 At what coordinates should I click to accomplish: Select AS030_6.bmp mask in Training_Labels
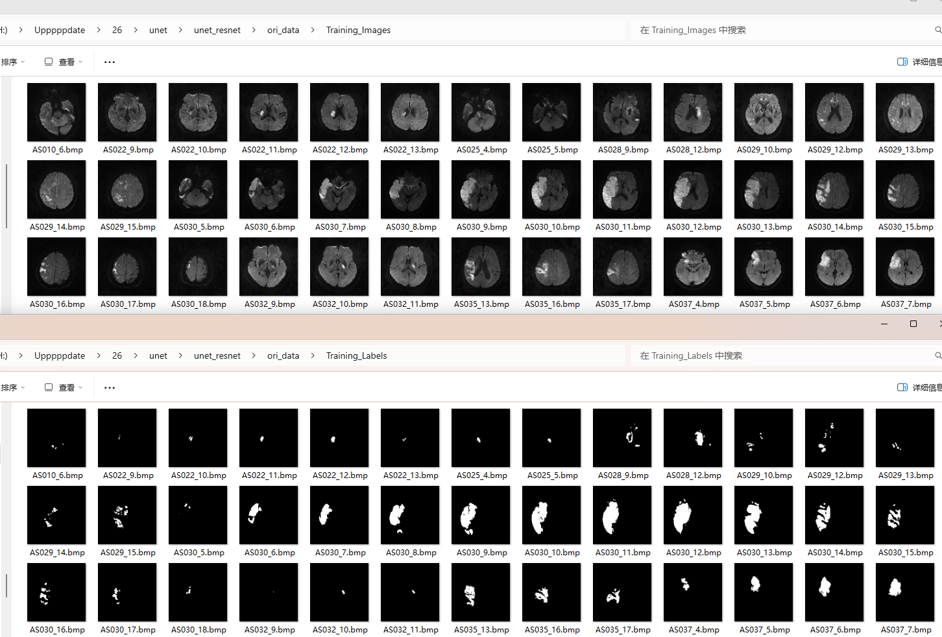(269, 515)
